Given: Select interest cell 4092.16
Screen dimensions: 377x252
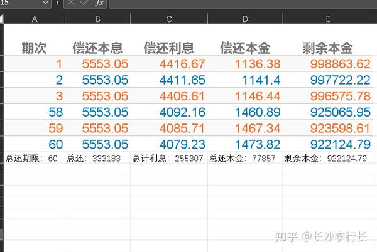Looking at the screenshot, I should tap(169, 112).
